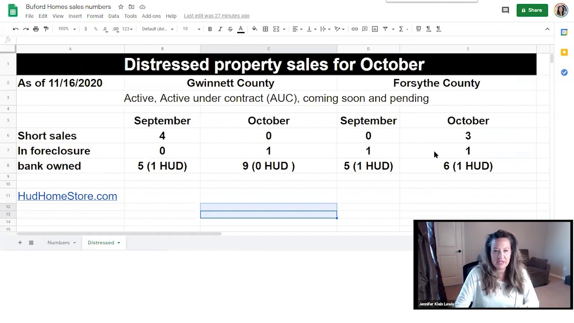The height and width of the screenshot is (323, 574).
Task: Open the Functions sigma dropdown
Action: [404, 29]
